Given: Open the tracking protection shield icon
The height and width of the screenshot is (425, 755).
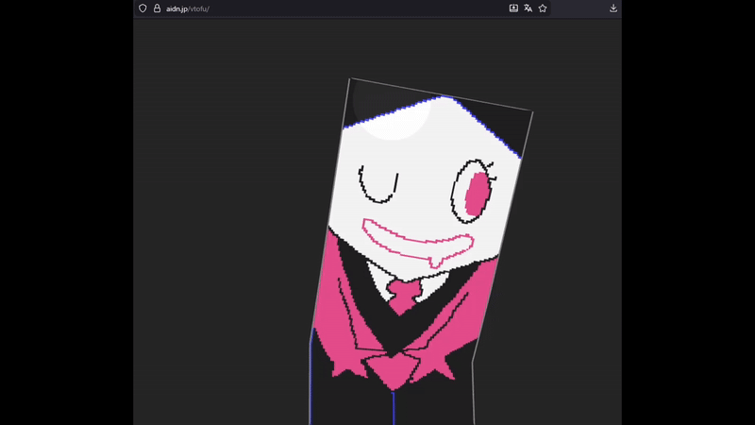Looking at the screenshot, I should point(143,8).
